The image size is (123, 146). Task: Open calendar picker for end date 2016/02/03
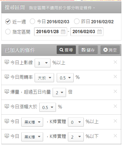point(100,32)
